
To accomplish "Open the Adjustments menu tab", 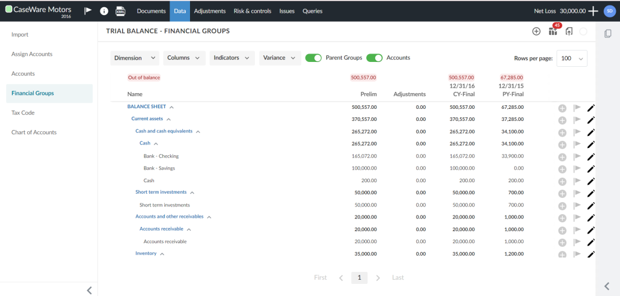I will coord(209,11).
